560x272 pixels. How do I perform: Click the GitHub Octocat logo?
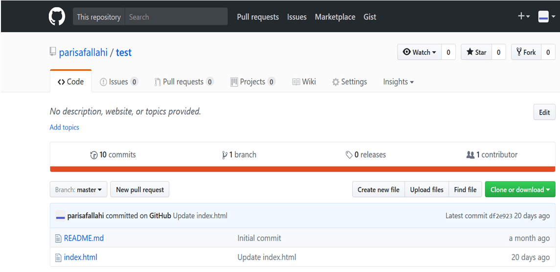pyautogui.click(x=57, y=17)
